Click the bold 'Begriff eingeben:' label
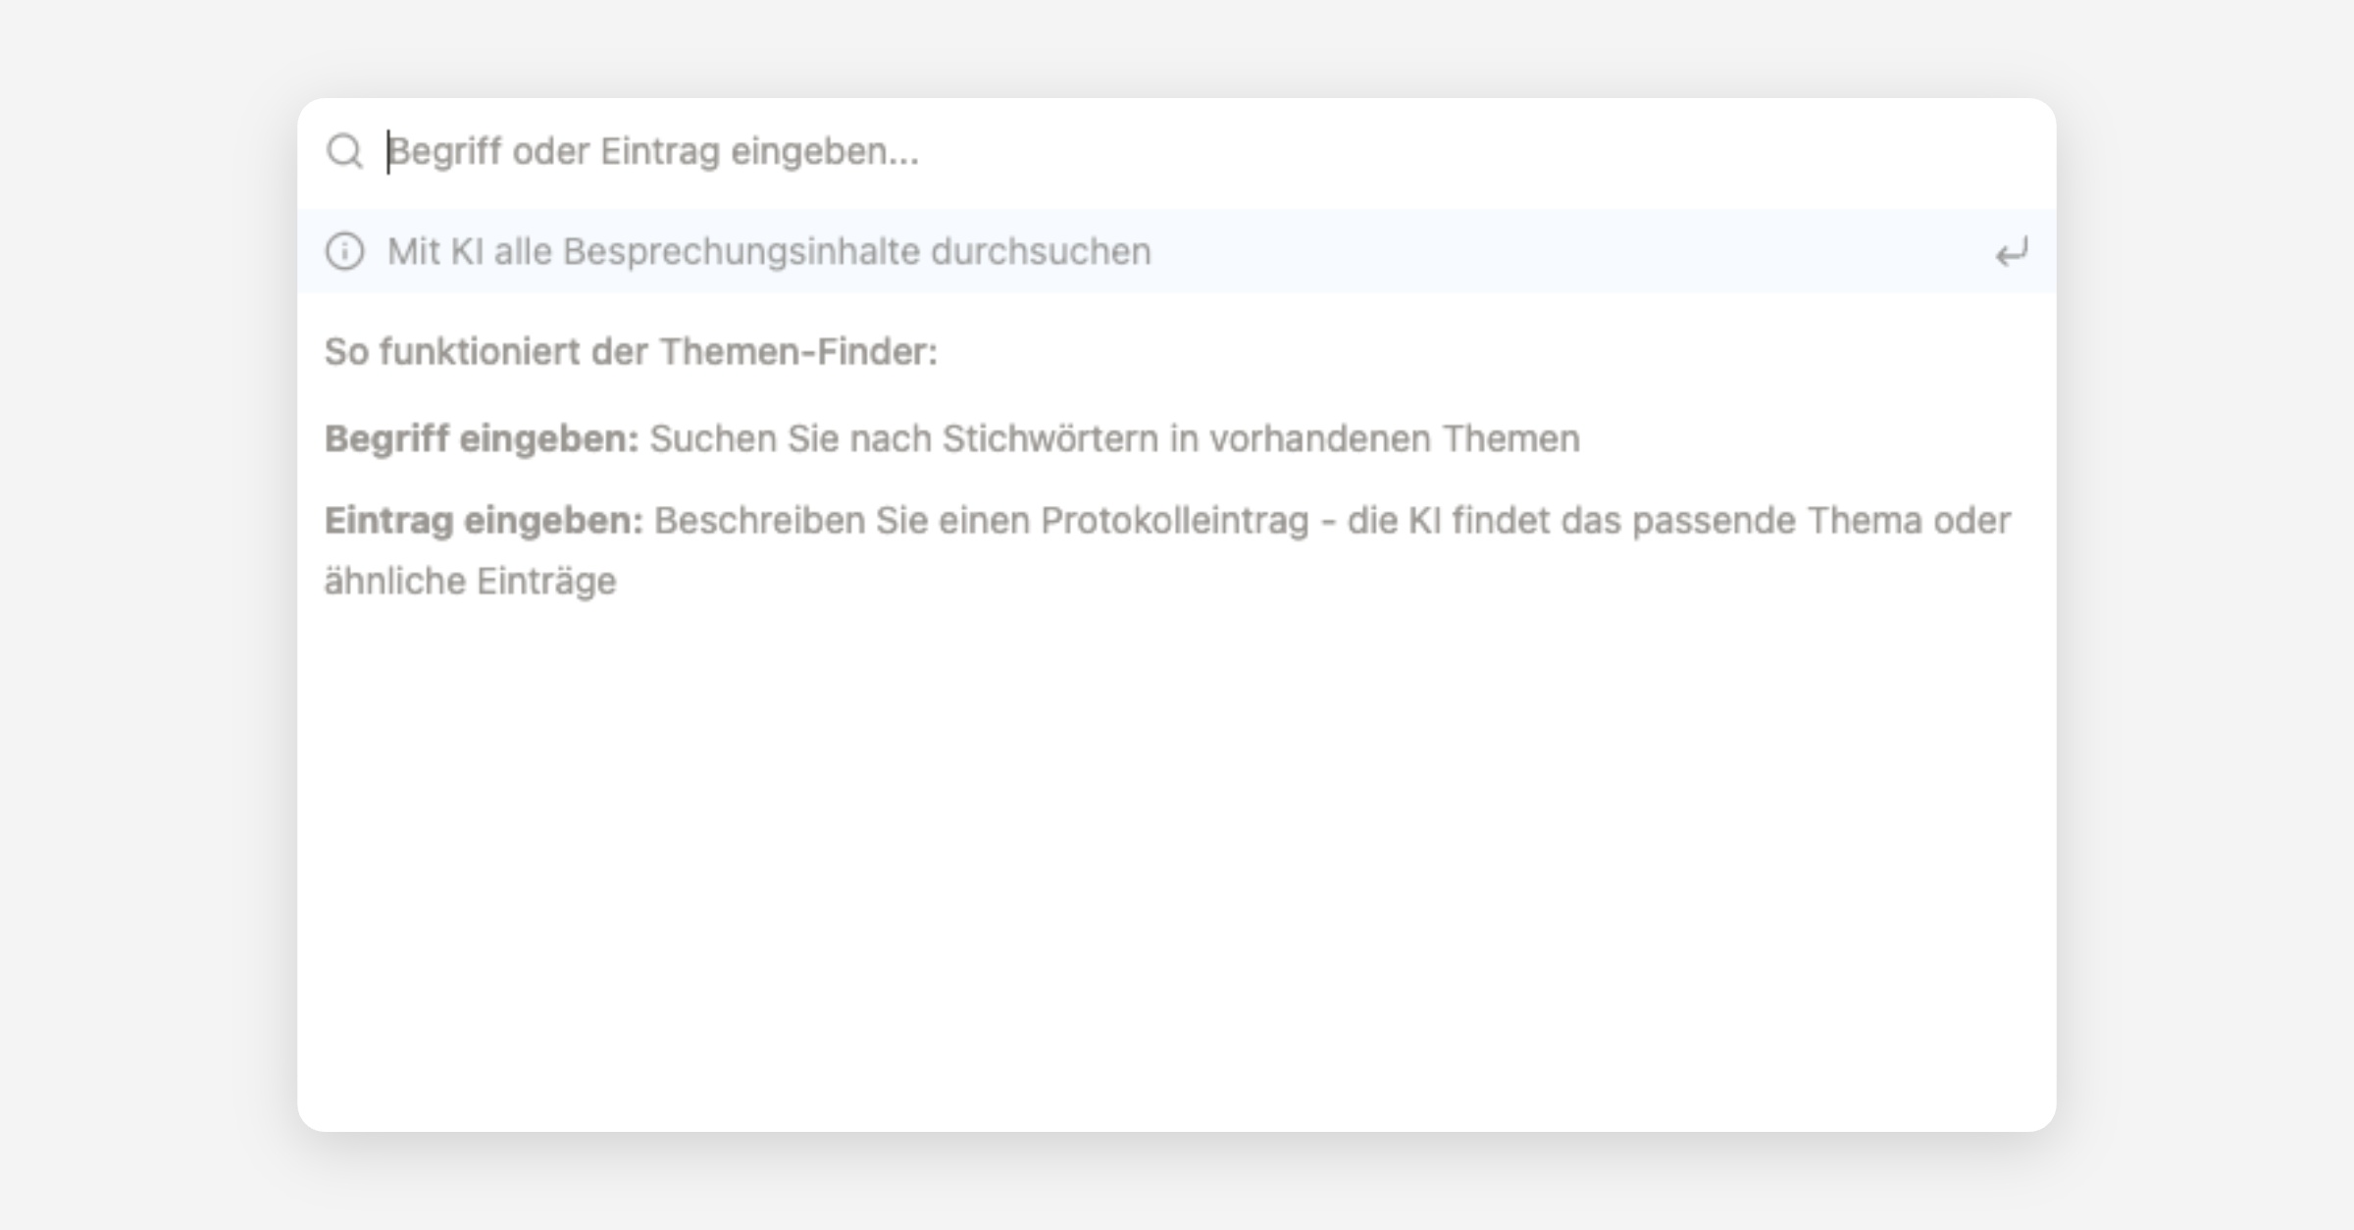The width and height of the screenshot is (2354, 1230). [x=482, y=438]
